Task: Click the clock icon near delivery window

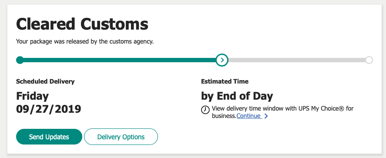Action: pos(205,110)
